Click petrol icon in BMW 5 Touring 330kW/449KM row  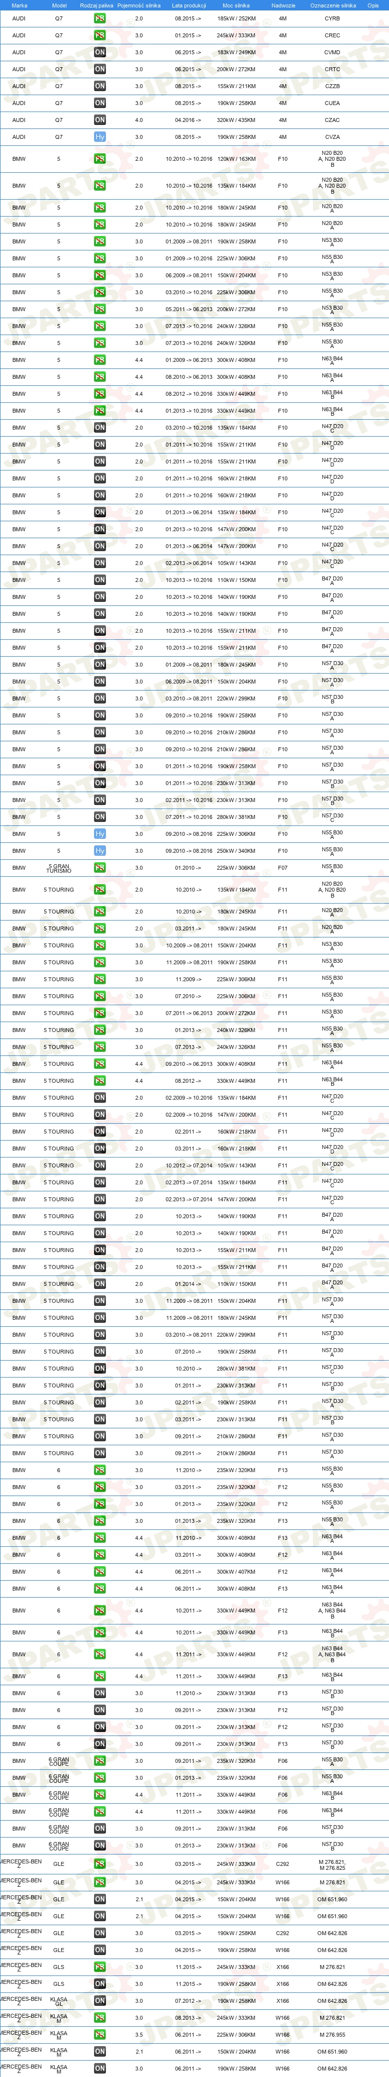coord(100,1080)
